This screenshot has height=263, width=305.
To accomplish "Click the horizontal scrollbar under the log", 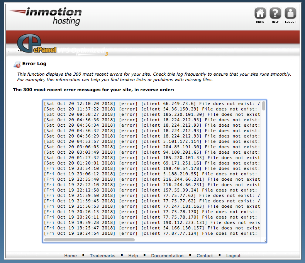I will tap(90, 240).
